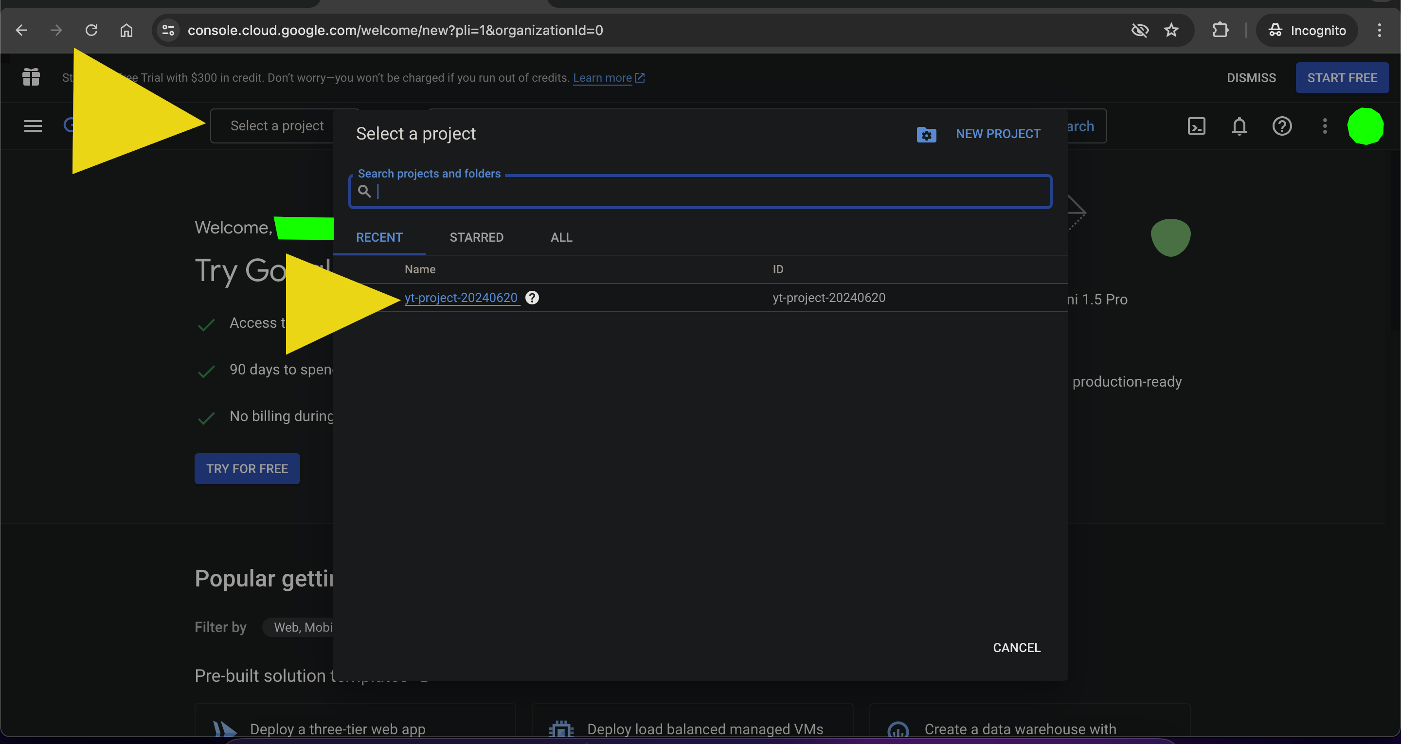Focus the Search projects and folders field
This screenshot has height=744, width=1401.
(x=700, y=192)
